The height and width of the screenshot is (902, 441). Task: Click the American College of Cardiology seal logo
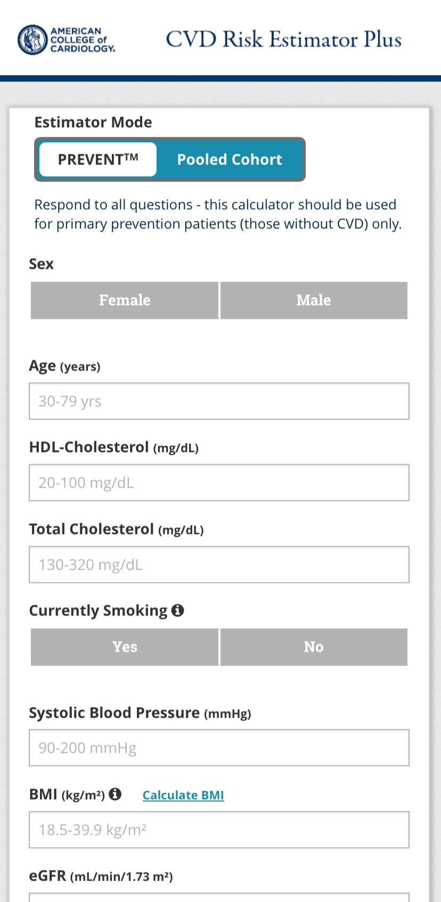point(32,40)
